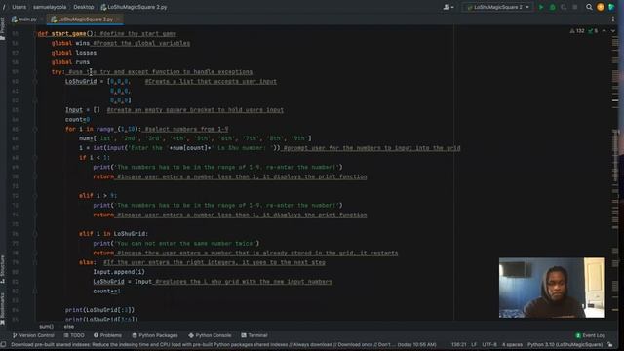
Task: Go to next highlighted error arrow
Action: (x=613, y=30)
